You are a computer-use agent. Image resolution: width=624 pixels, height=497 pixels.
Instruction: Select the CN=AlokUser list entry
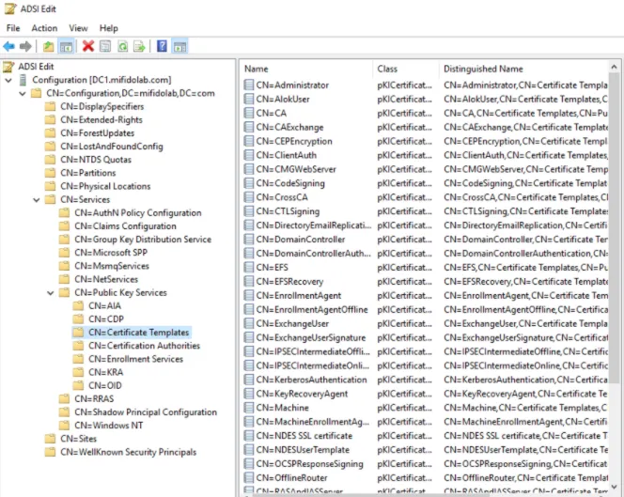283,99
